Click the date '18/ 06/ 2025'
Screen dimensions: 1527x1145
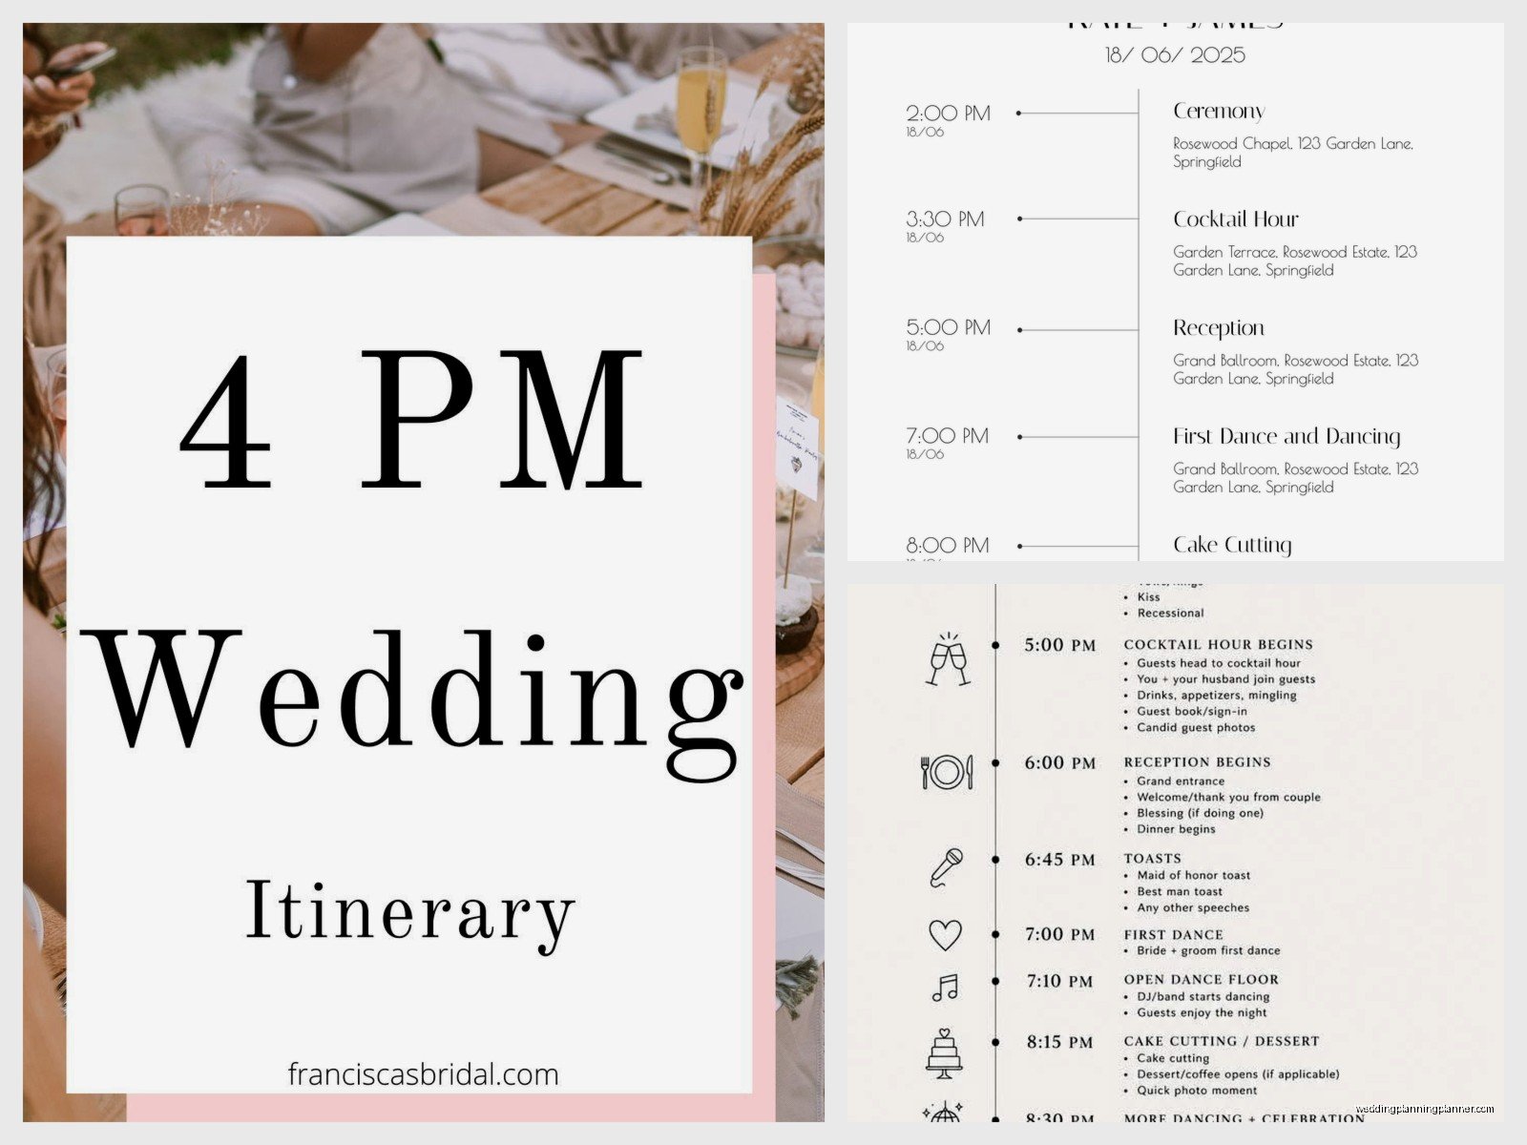click(x=1175, y=54)
